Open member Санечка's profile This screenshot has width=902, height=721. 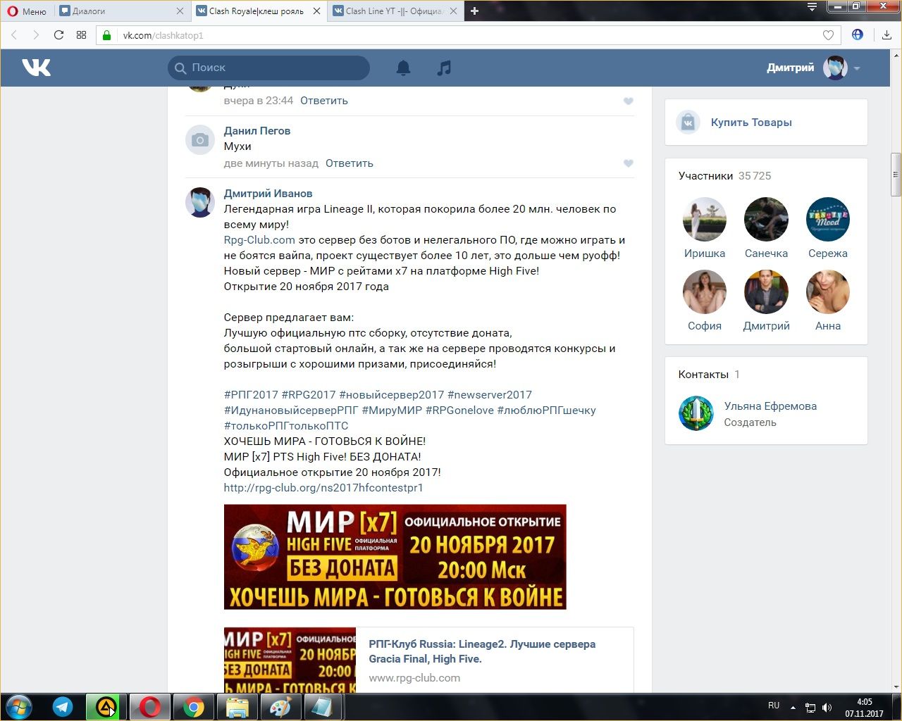coord(766,228)
